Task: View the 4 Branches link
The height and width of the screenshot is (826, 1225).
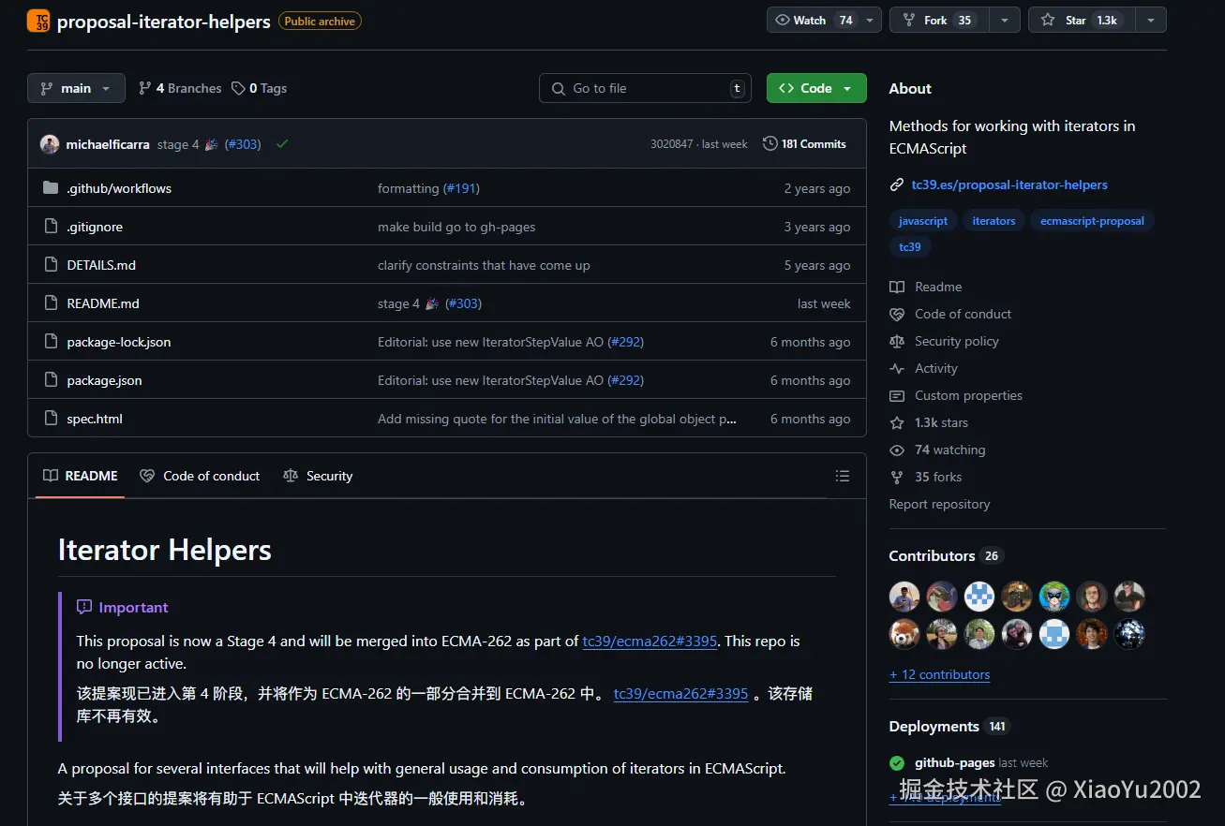Action: point(180,88)
